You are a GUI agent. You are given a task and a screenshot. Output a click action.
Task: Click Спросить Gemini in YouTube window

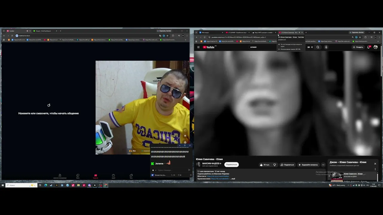click(357, 32)
